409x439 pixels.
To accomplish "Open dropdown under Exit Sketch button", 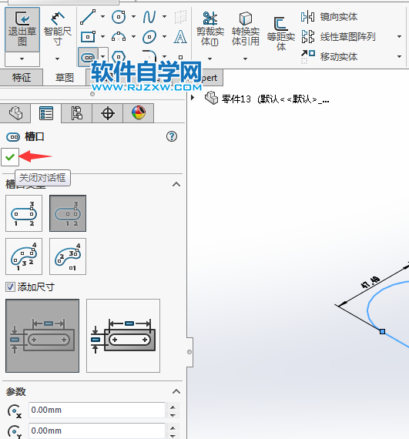I will [22, 59].
